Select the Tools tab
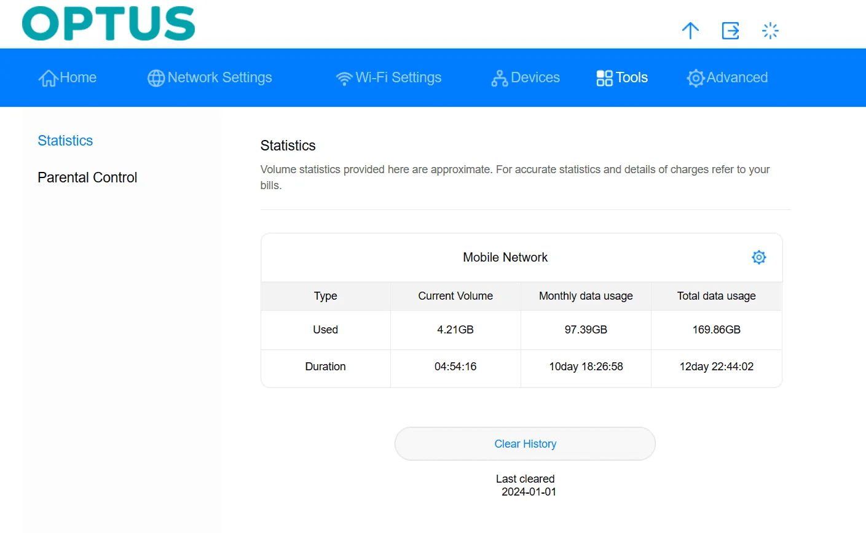The width and height of the screenshot is (866, 533). click(622, 78)
